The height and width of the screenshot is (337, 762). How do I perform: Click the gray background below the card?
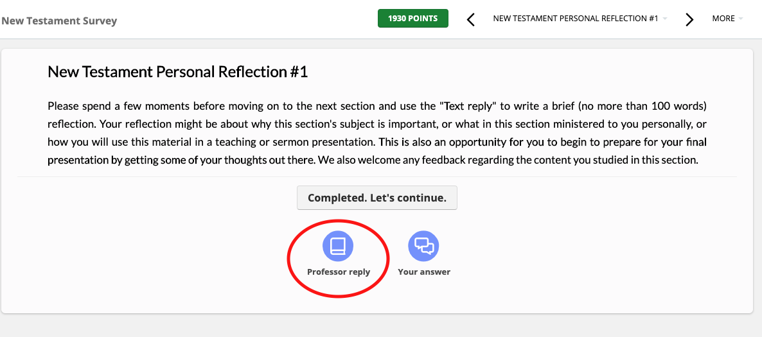click(x=379, y=326)
